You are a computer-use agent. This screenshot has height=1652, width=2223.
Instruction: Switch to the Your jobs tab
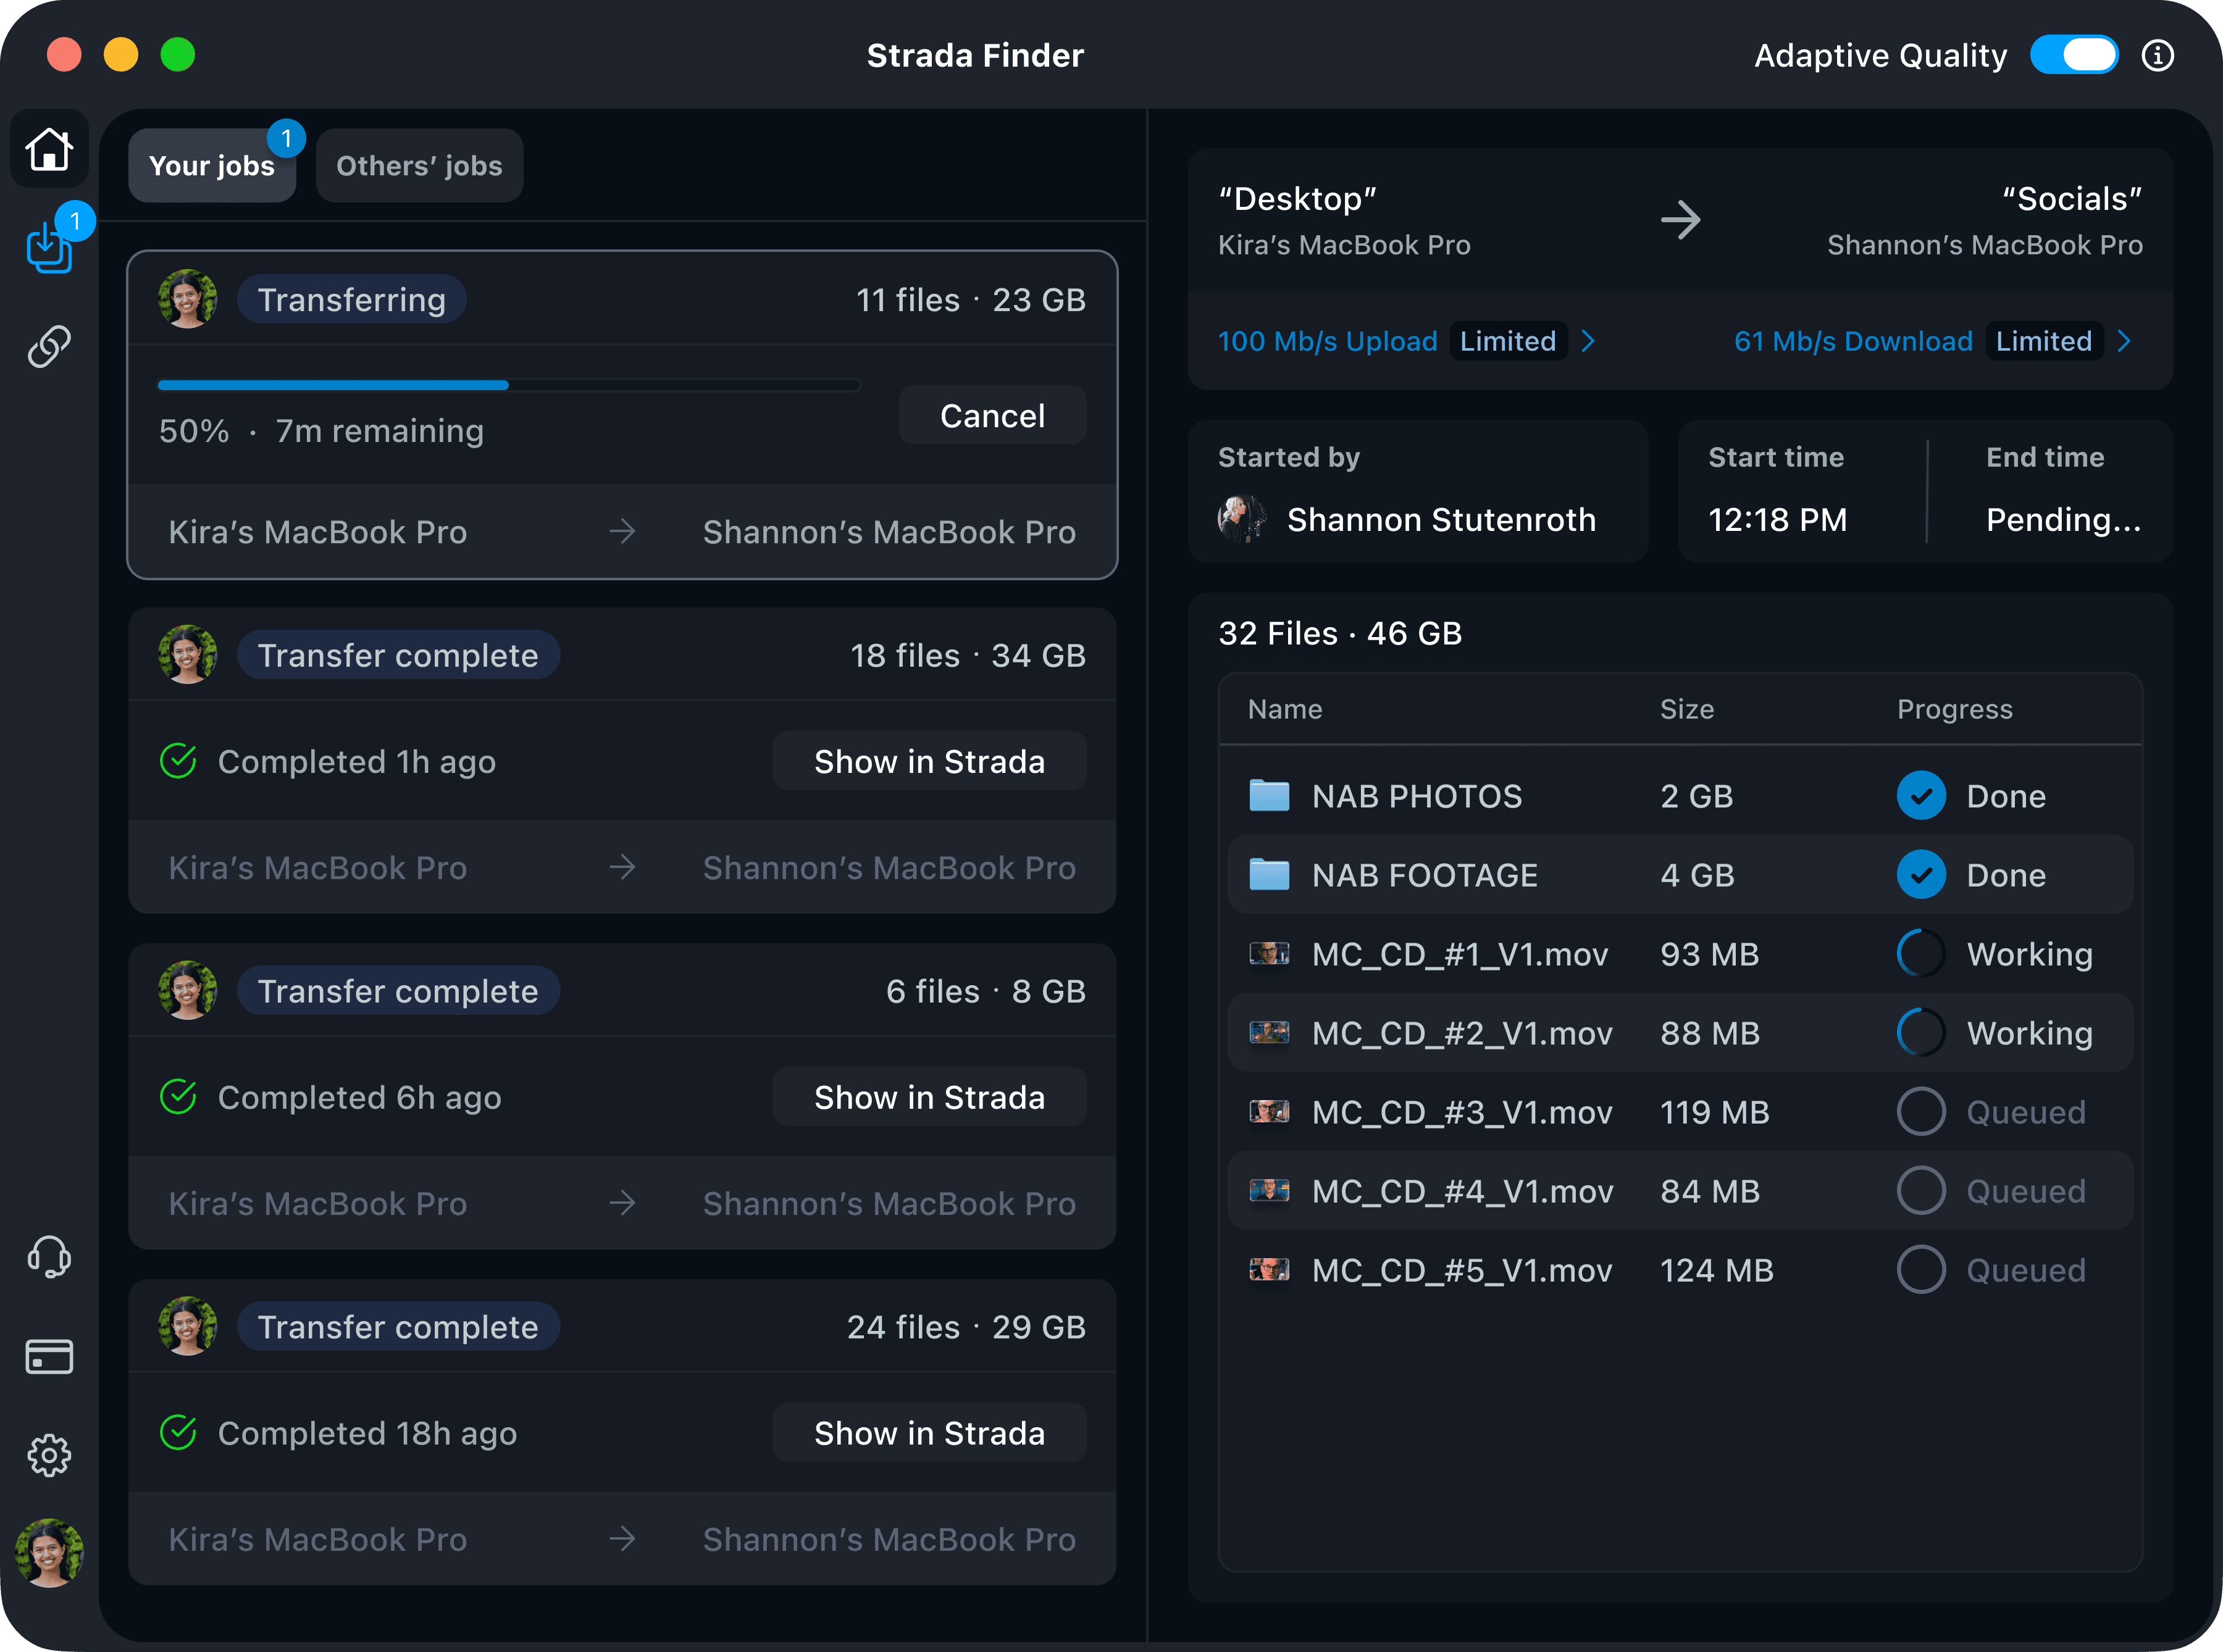point(212,166)
